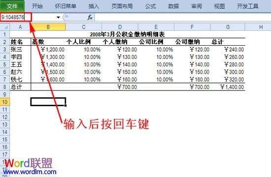Select column B header

[x=48, y=27]
